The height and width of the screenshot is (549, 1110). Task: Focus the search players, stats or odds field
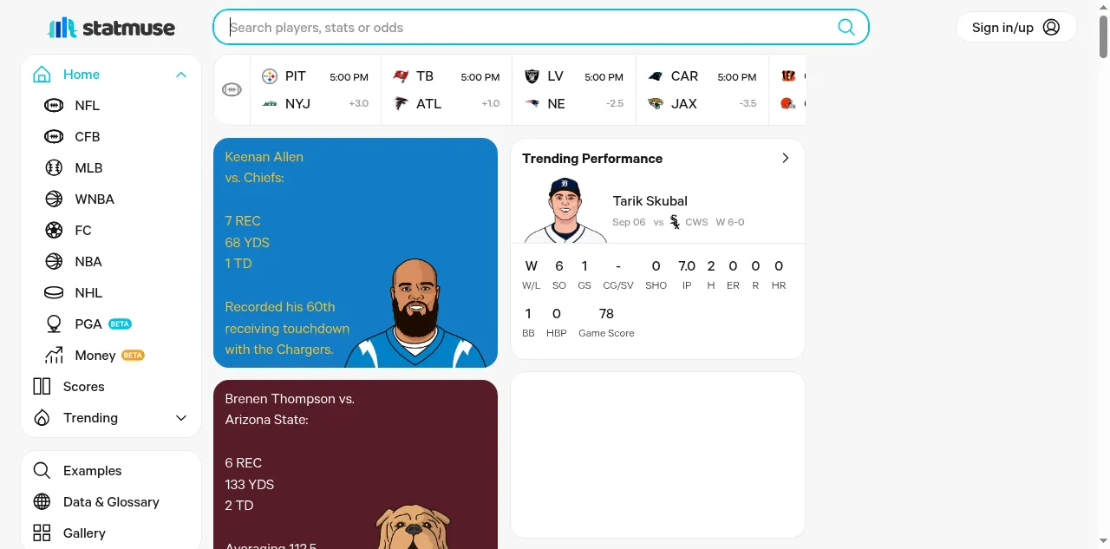pyautogui.click(x=529, y=28)
